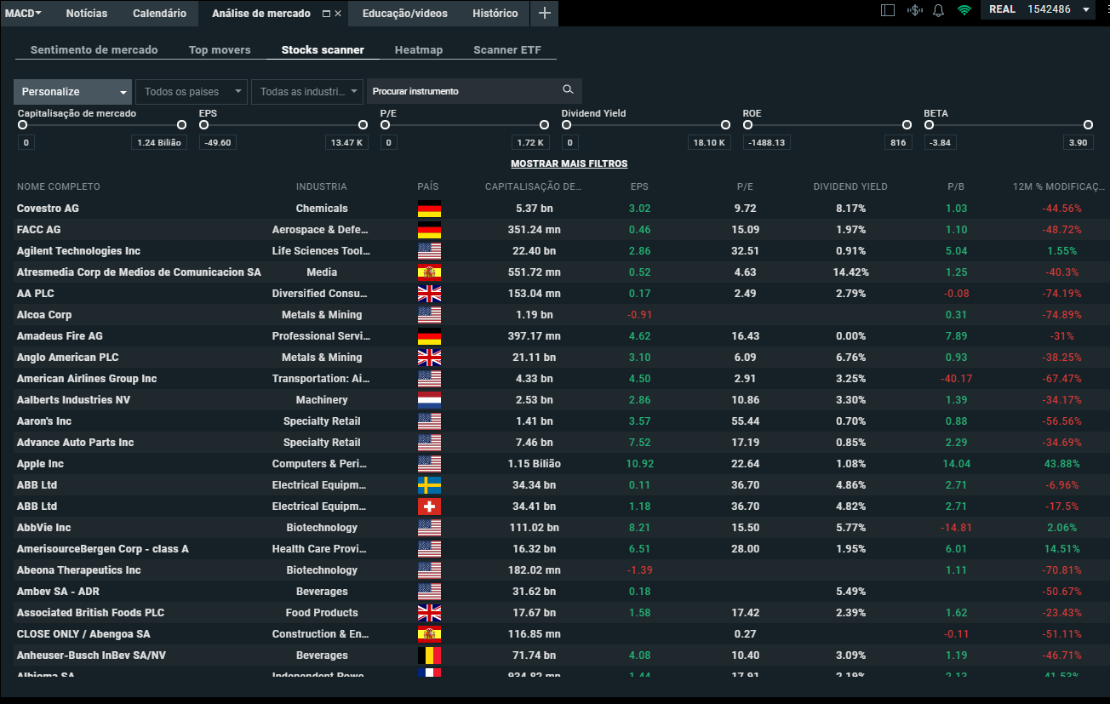The width and height of the screenshot is (1110, 704).
Task: Click the US flag in Apple Inc row
Action: (x=429, y=464)
